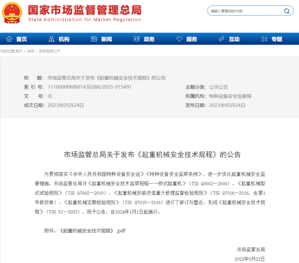Click the 文号 value 无
Viewport: 299px width, 263px height.
pos(50,96)
